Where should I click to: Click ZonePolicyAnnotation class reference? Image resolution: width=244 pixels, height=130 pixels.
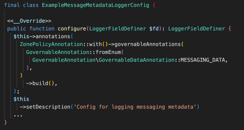(x=51, y=44)
